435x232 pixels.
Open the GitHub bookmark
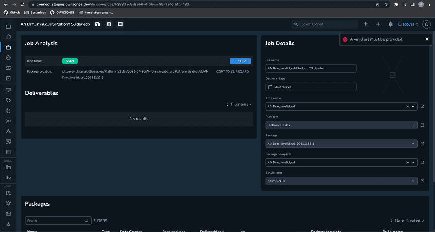tap(12, 13)
